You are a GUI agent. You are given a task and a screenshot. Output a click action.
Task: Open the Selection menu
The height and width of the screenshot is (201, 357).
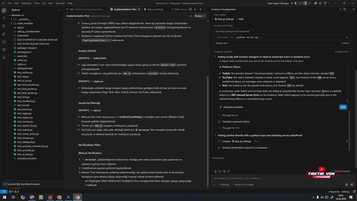tap(26, 3)
